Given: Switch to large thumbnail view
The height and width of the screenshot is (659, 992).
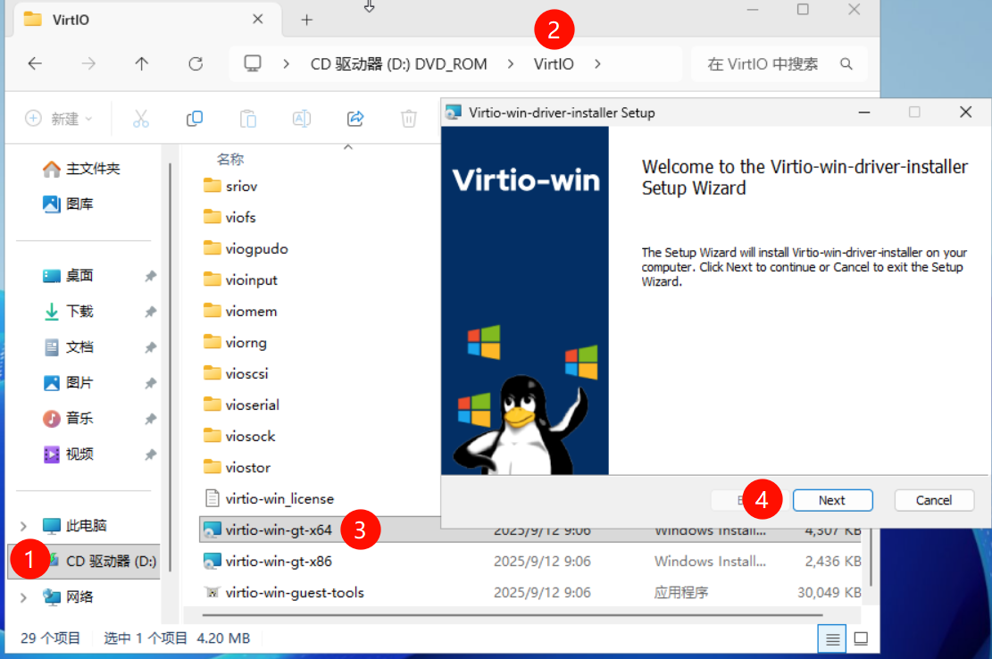Looking at the screenshot, I should (861, 638).
